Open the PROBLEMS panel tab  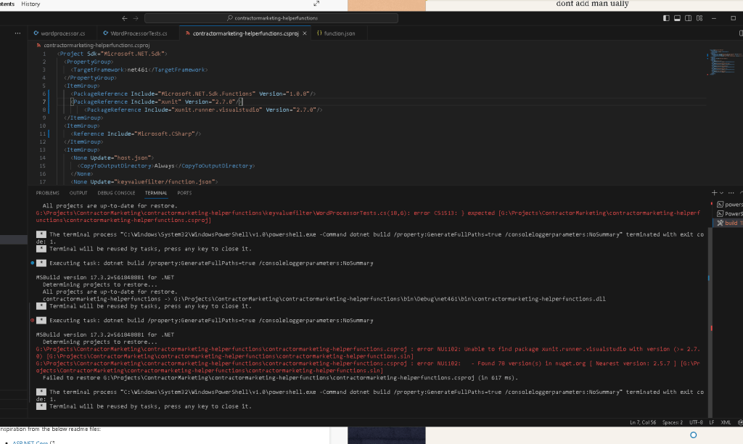pyautogui.click(x=47, y=193)
